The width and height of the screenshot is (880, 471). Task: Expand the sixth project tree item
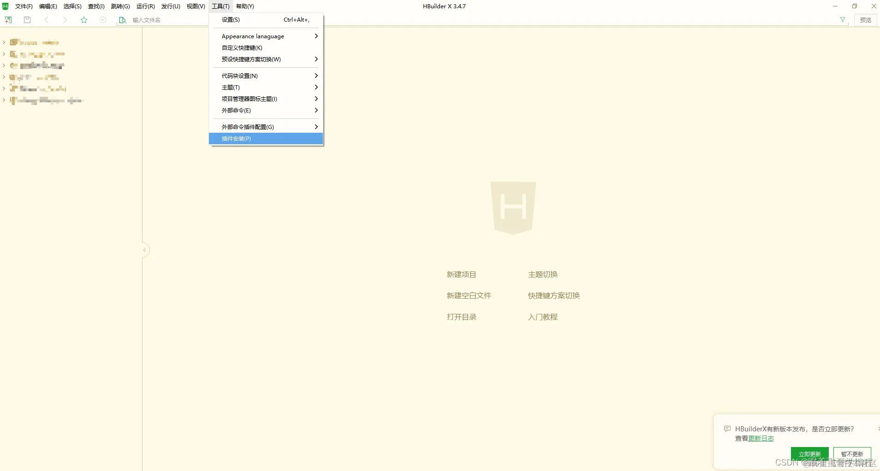(x=4, y=100)
